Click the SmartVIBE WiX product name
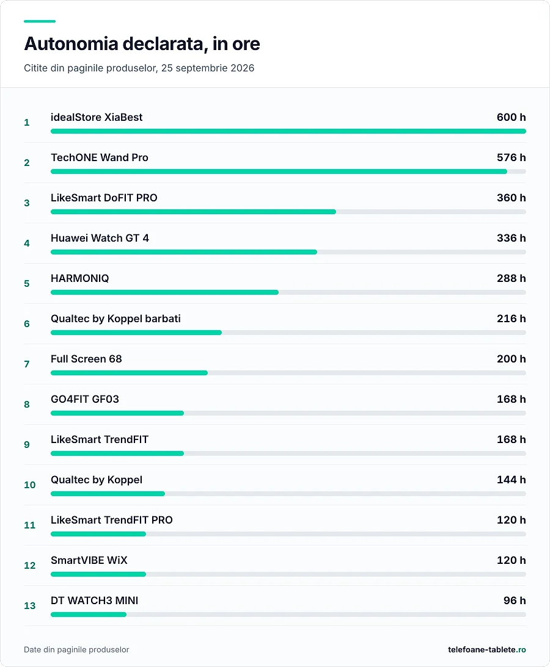This screenshot has width=550, height=667. click(x=89, y=560)
